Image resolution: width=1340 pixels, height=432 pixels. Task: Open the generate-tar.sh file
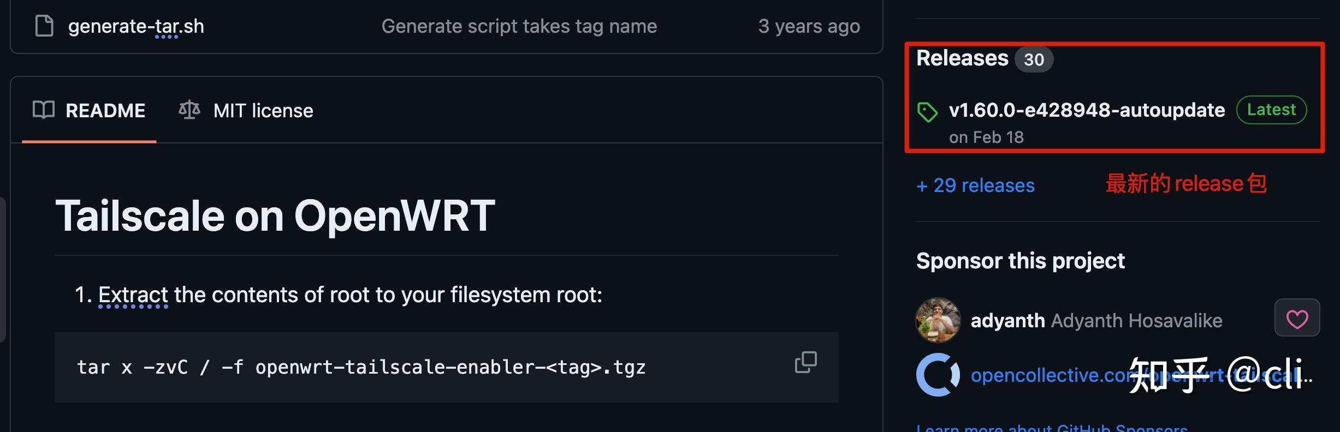coord(136,26)
